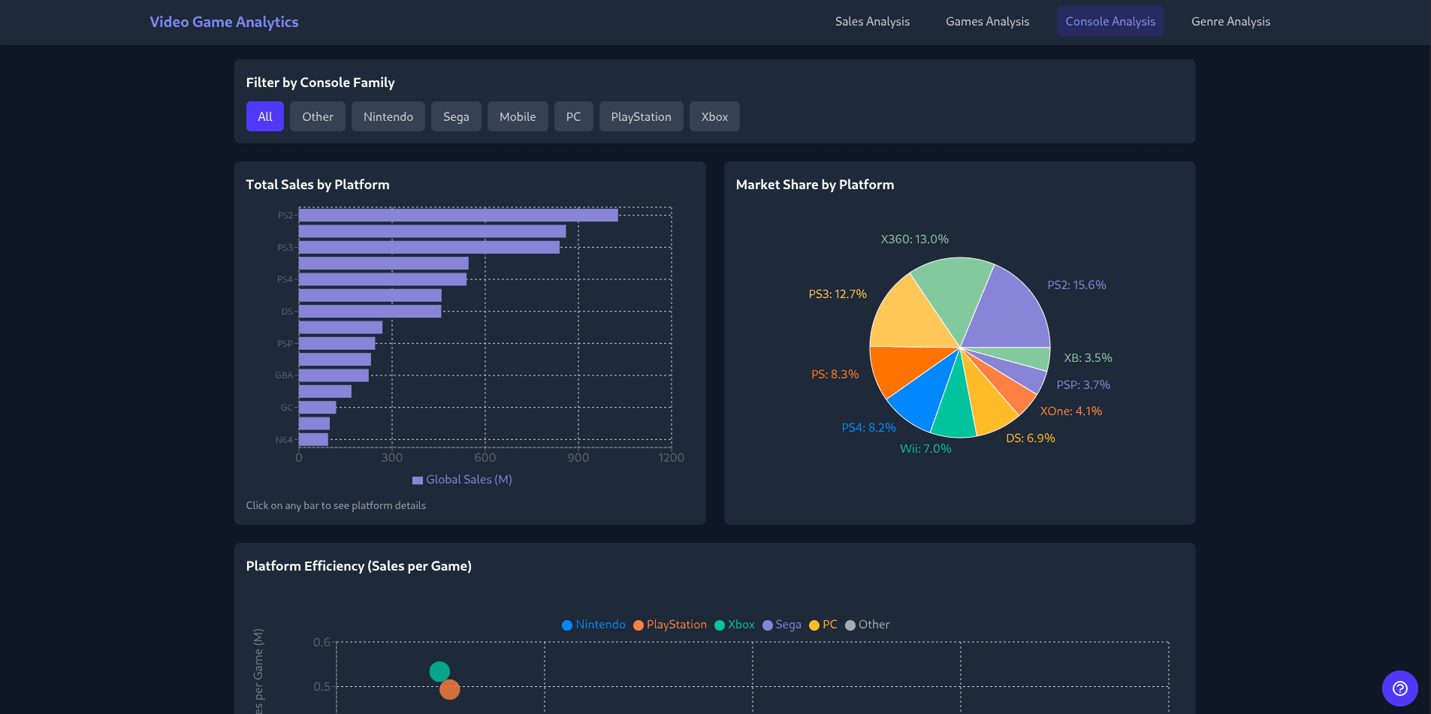Click the Global Sales legend swatch
The image size is (1431, 714).
coord(418,481)
